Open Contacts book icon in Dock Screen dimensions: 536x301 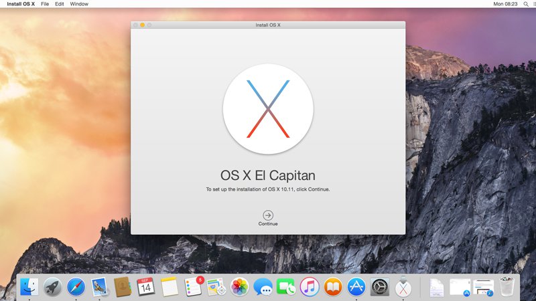123,287
